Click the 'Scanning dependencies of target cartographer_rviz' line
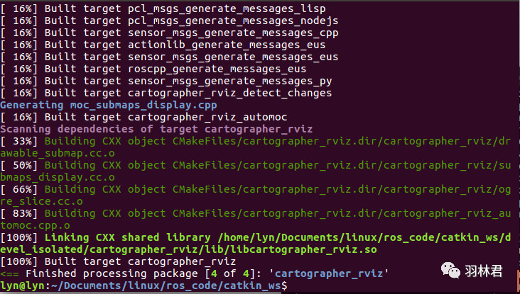Viewport: 520px width, 294px height. tap(156, 130)
